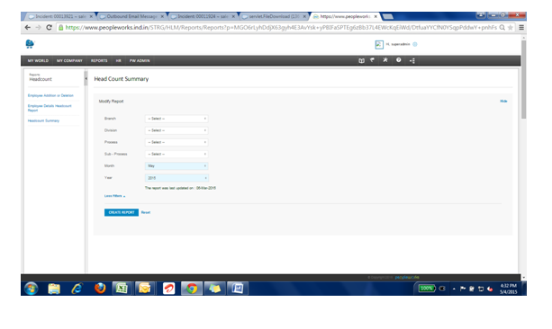Open the book icon in navigation bar

pyautogui.click(x=361, y=60)
